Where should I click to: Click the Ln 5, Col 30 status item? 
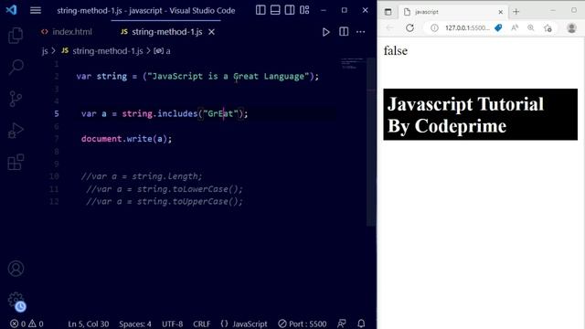coord(89,324)
